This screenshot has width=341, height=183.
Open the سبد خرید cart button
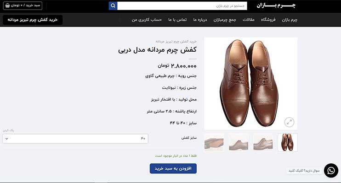(x=23, y=5)
